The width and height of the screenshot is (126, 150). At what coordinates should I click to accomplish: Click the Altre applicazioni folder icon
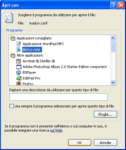13,55
